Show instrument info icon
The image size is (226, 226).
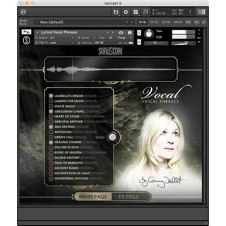point(130,33)
